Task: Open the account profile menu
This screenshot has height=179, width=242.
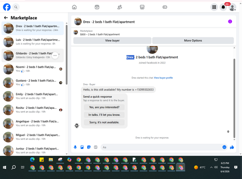Action: coord(232,7)
